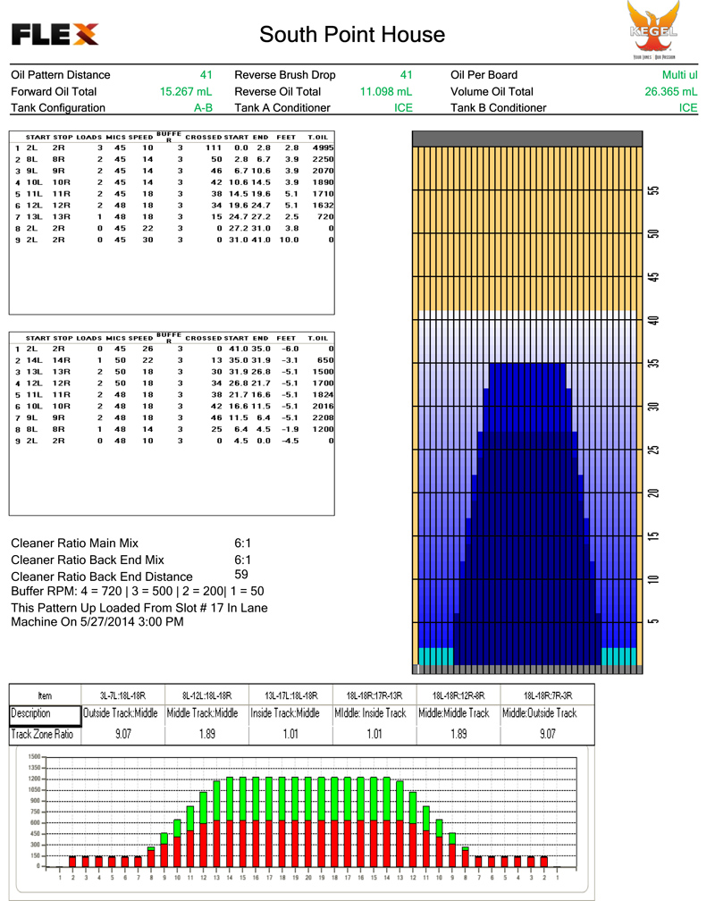Click the Tank Configuration value A-B
Image resolution: width=715 pixels, height=901 pixels.
pos(203,107)
